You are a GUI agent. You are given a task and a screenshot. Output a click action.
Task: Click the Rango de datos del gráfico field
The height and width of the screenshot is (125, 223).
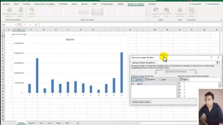coord(186,62)
